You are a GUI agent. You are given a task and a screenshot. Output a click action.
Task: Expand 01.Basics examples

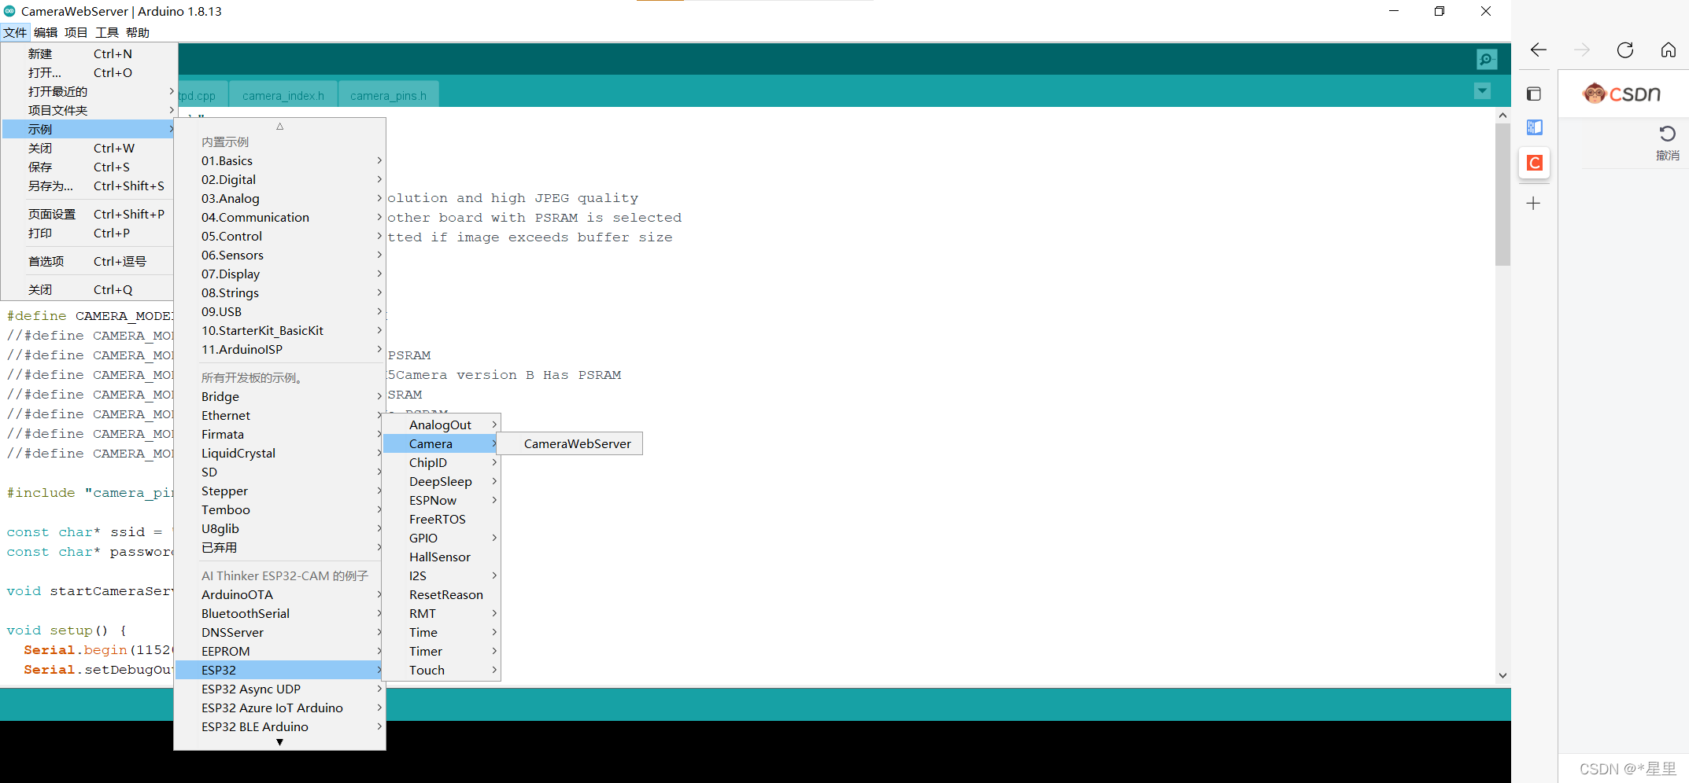pyautogui.click(x=279, y=160)
